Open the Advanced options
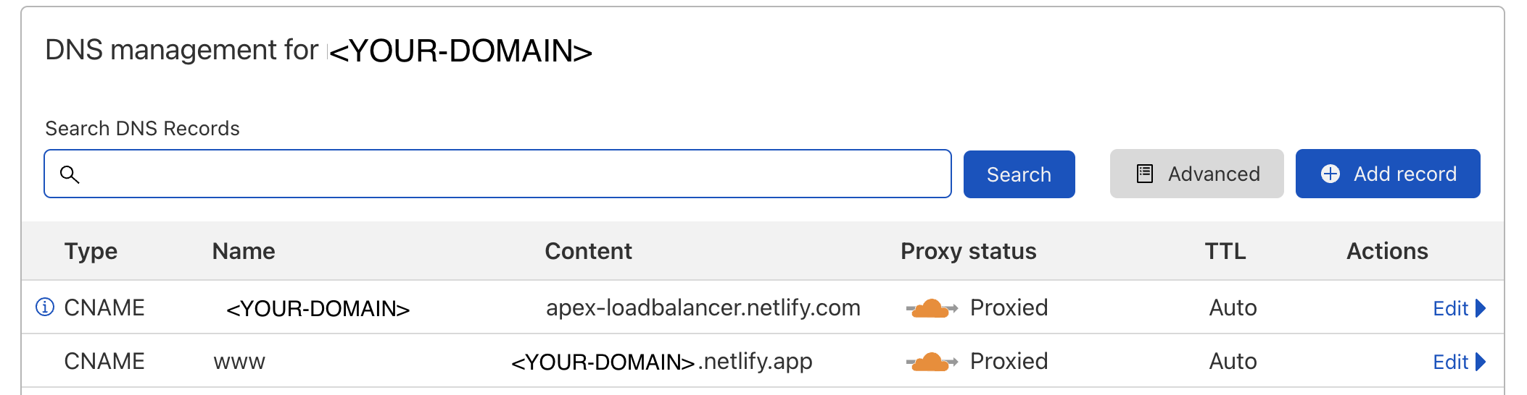Image resolution: width=1527 pixels, height=395 pixels. [1196, 174]
